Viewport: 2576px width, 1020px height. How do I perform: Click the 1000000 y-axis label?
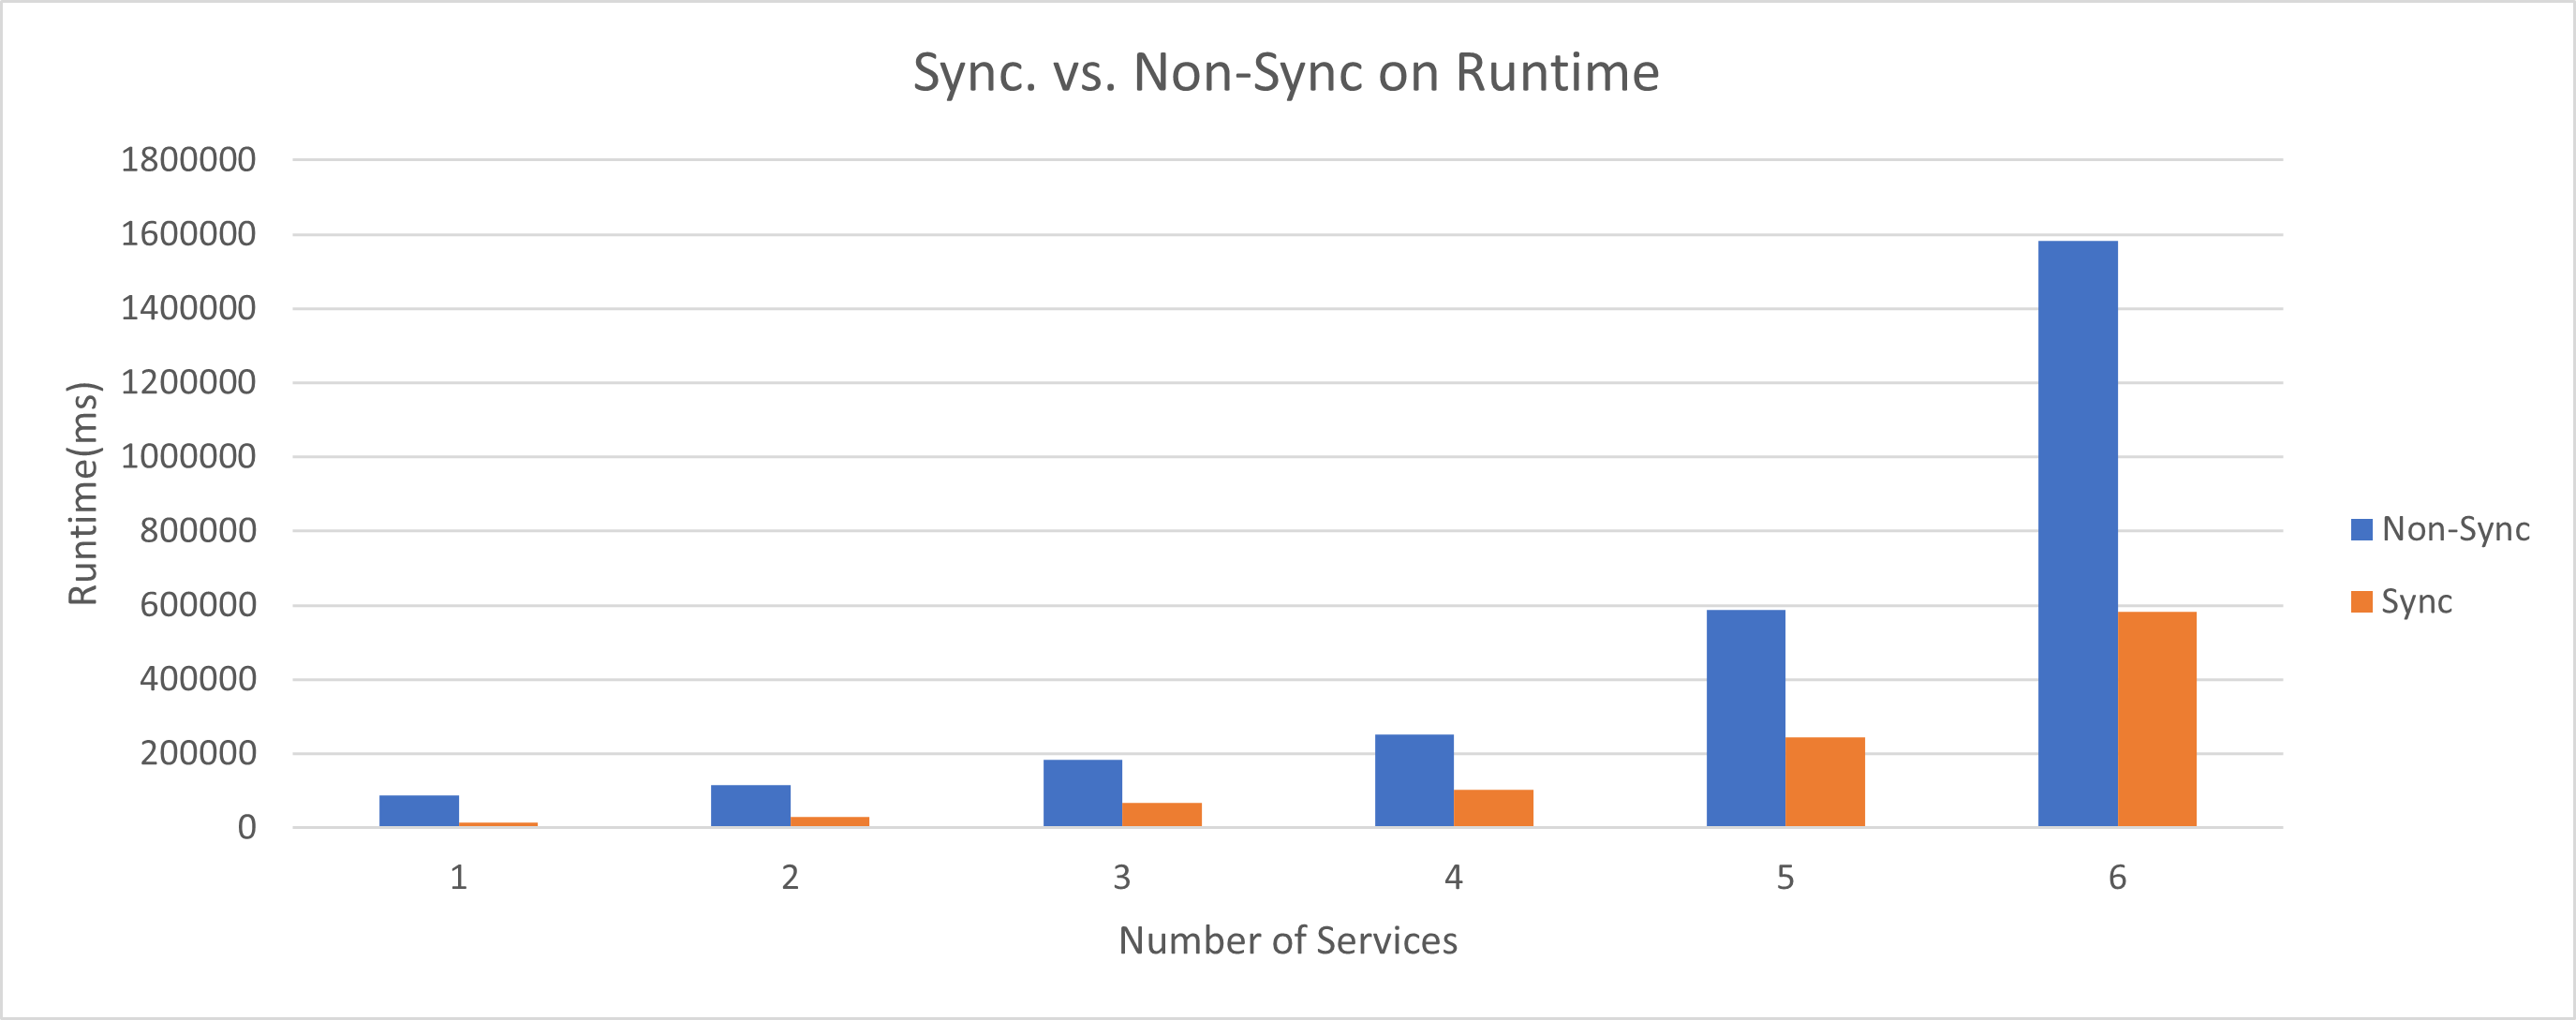(188, 456)
